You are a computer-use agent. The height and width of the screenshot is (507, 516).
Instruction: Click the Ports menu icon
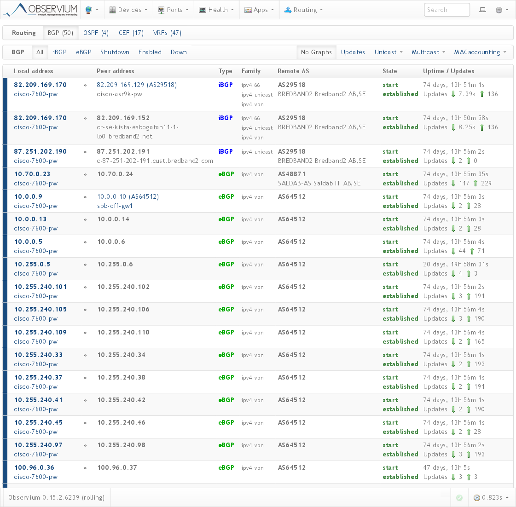[161, 10]
